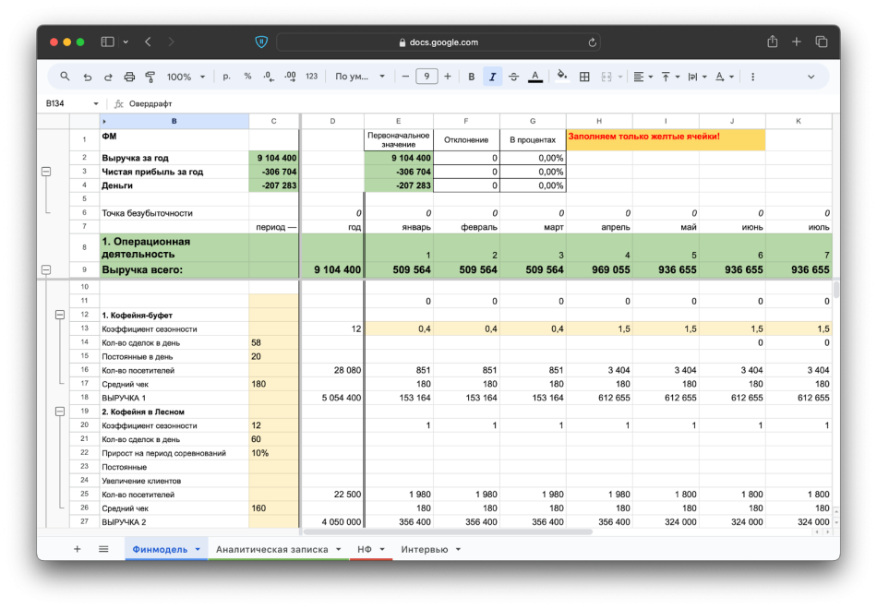Open the all sheets list button
The image size is (877, 609).
(x=103, y=549)
